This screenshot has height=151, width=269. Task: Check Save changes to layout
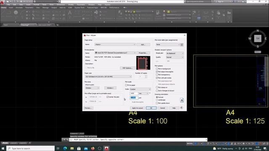tap(157, 91)
